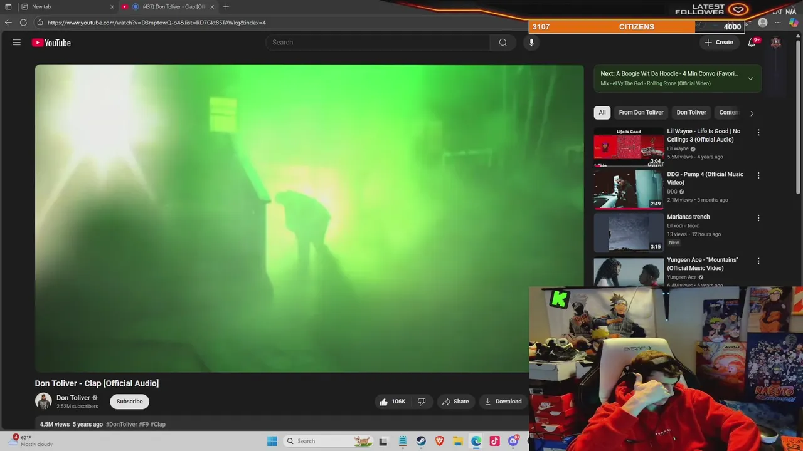Go back in the browser

click(8, 23)
